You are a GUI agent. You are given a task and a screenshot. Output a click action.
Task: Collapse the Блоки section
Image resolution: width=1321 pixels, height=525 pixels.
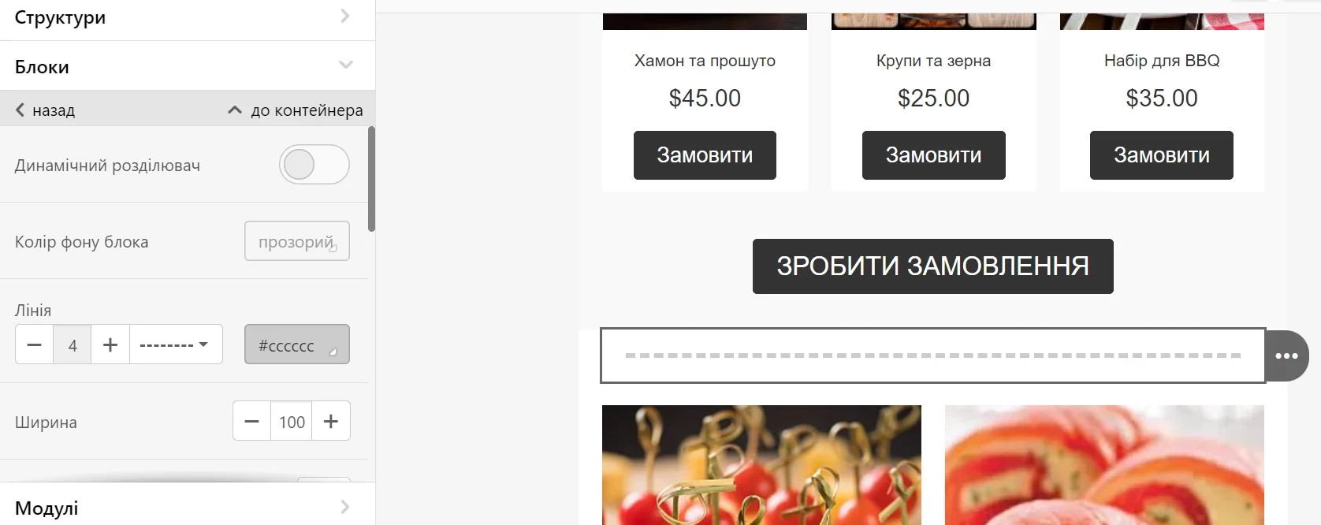(187, 66)
